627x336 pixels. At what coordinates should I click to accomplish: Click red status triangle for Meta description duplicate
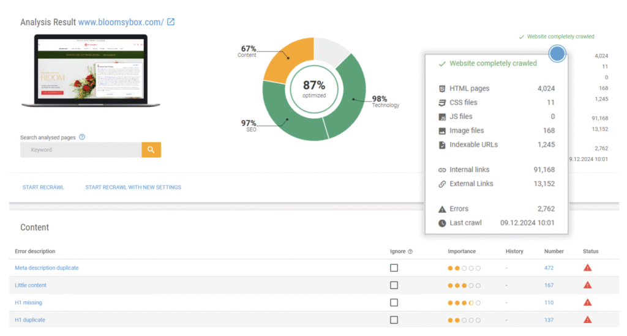[587, 267]
